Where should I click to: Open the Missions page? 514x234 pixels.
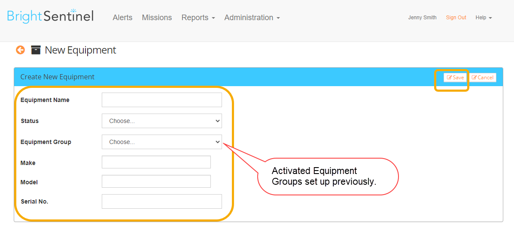click(157, 18)
